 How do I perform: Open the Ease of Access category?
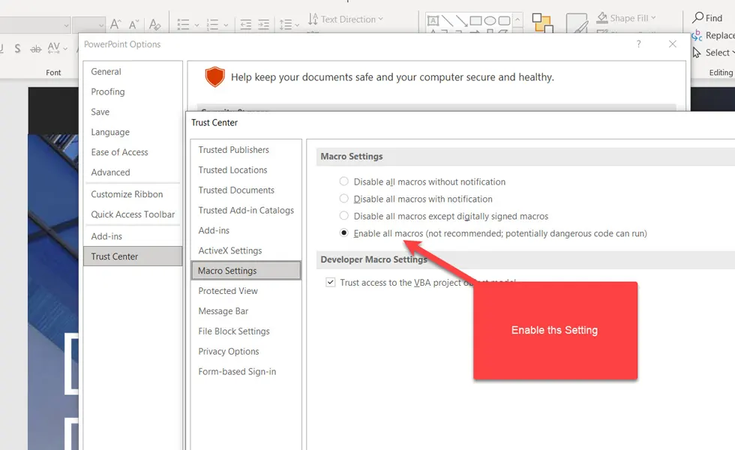click(133, 152)
